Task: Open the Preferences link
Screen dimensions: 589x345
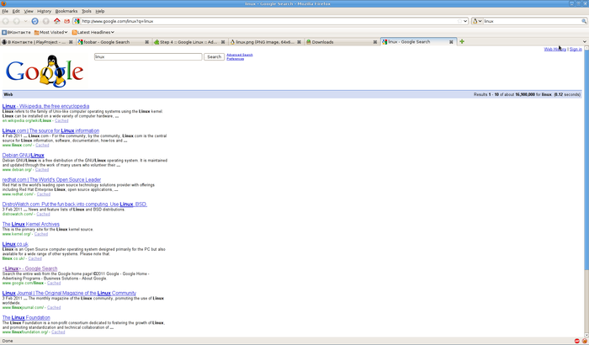Action: tap(235, 59)
